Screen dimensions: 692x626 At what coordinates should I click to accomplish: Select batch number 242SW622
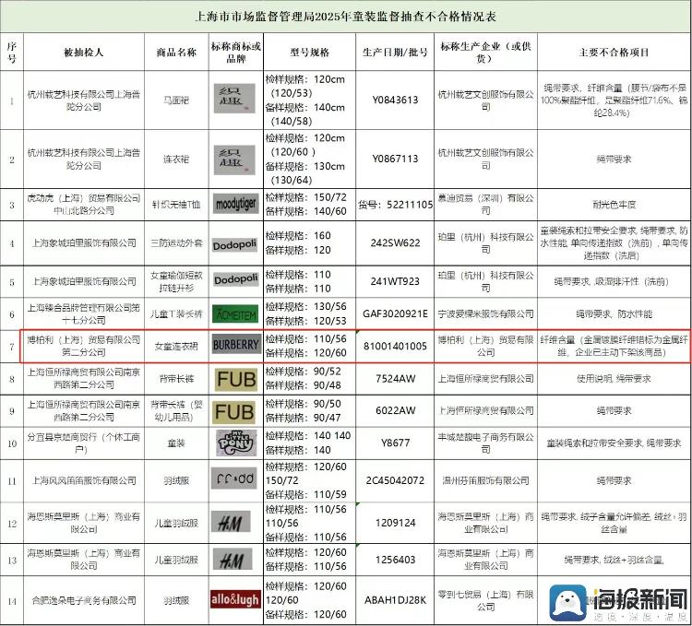395,242
